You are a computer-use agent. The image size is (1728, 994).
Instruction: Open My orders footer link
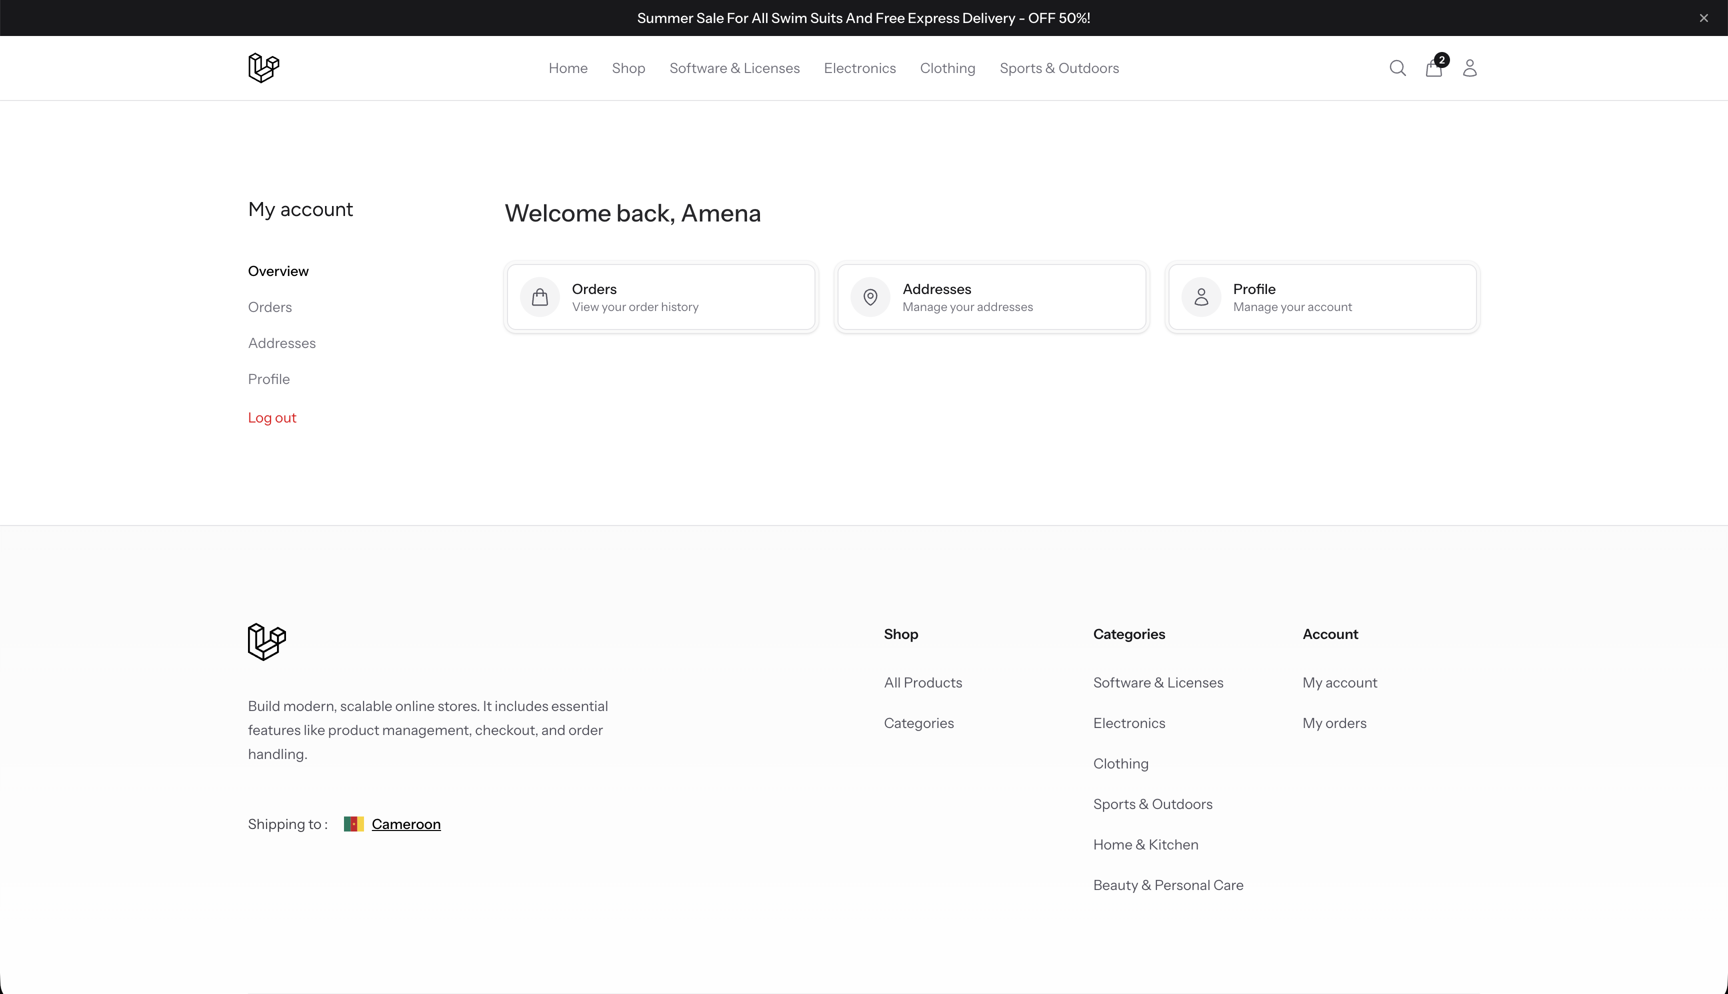[x=1334, y=723]
